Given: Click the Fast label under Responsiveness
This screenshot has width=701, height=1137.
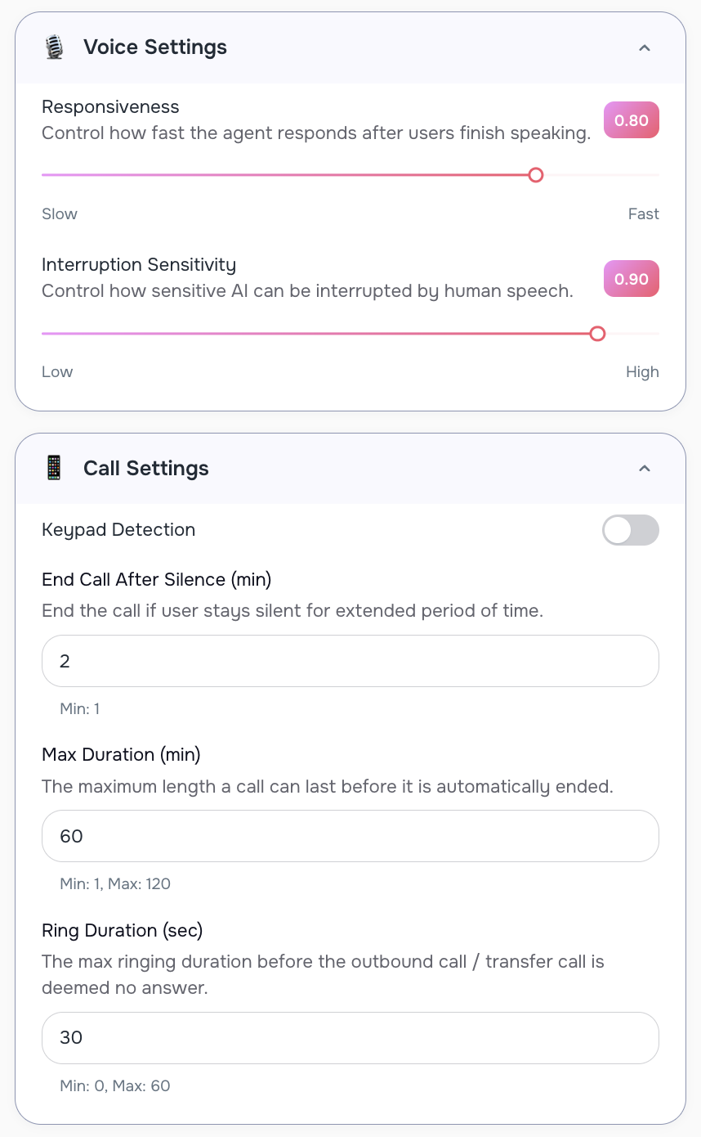Looking at the screenshot, I should [643, 213].
